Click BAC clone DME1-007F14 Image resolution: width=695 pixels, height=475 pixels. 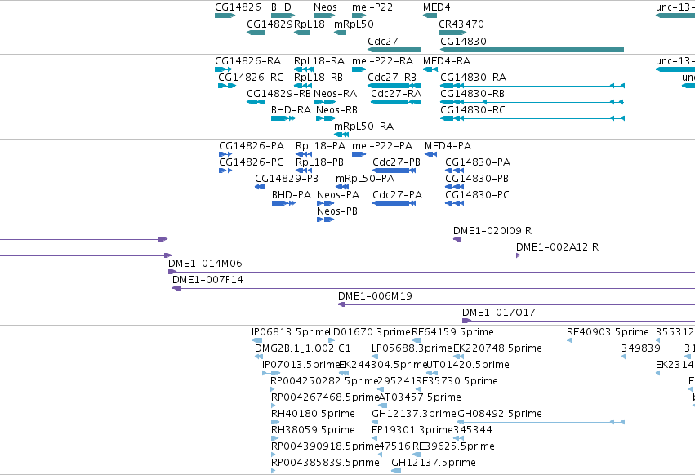click(x=207, y=280)
